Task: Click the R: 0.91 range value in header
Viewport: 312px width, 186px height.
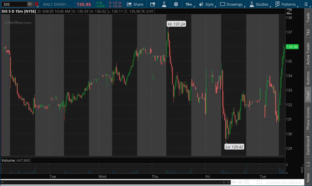Action: click(x=148, y=11)
